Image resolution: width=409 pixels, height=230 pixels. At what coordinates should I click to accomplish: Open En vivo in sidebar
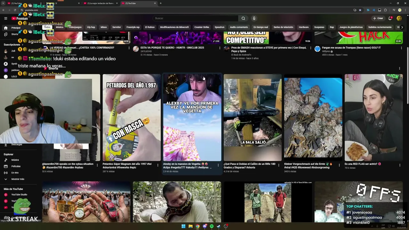point(15,173)
